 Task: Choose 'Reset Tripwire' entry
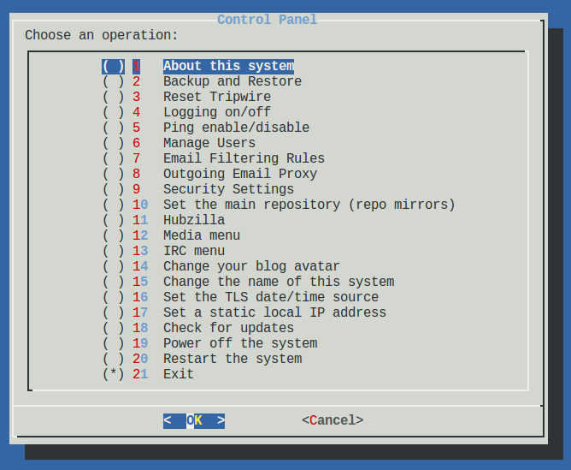click(x=217, y=97)
